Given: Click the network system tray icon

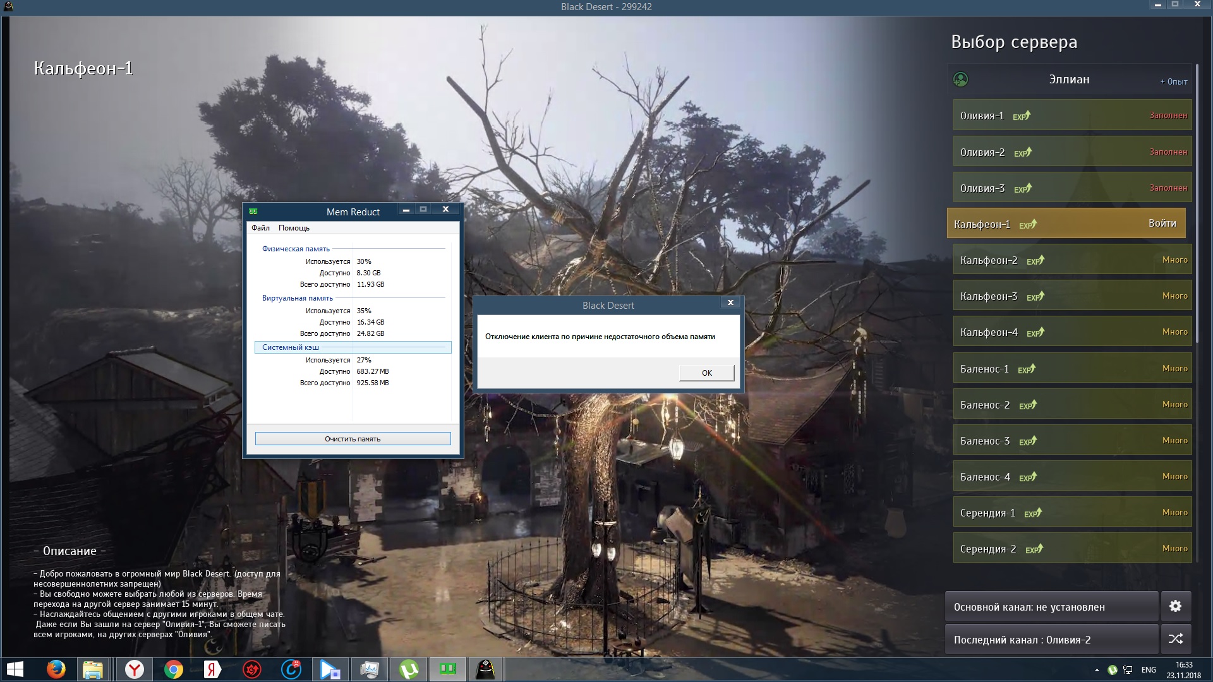Looking at the screenshot, I should coord(1128,670).
